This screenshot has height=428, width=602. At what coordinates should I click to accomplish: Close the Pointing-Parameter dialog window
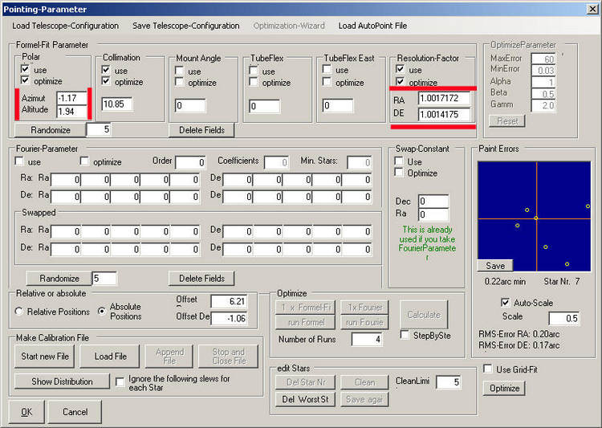(592, 9)
